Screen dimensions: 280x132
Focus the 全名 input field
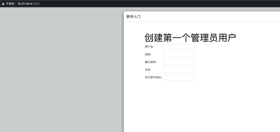click(179, 70)
